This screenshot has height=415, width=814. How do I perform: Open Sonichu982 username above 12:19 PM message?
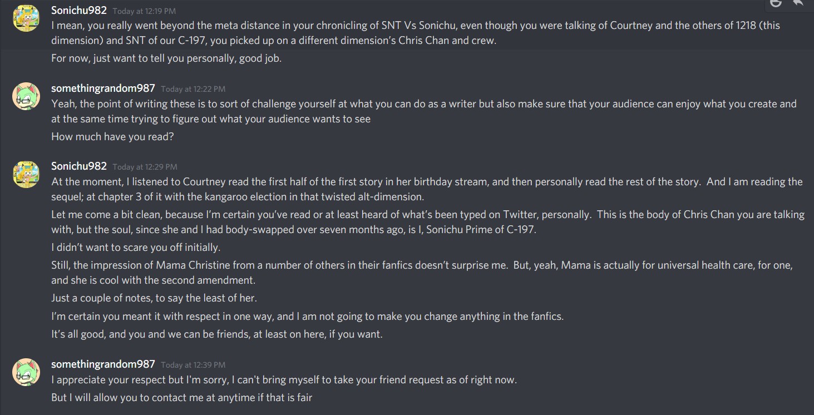(79, 10)
